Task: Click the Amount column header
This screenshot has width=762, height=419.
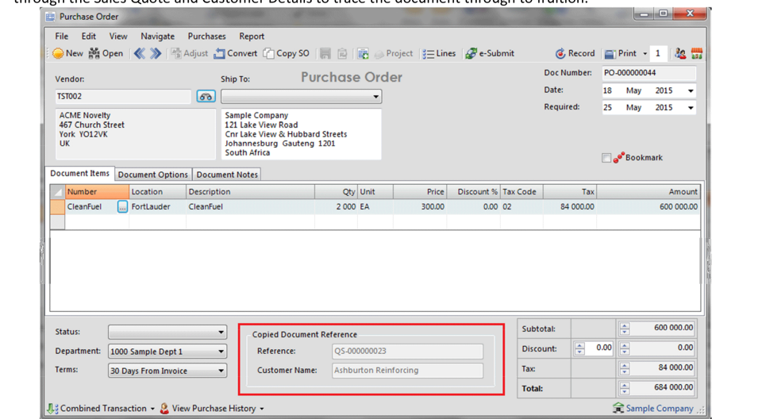Action: pyautogui.click(x=648, y=191)
